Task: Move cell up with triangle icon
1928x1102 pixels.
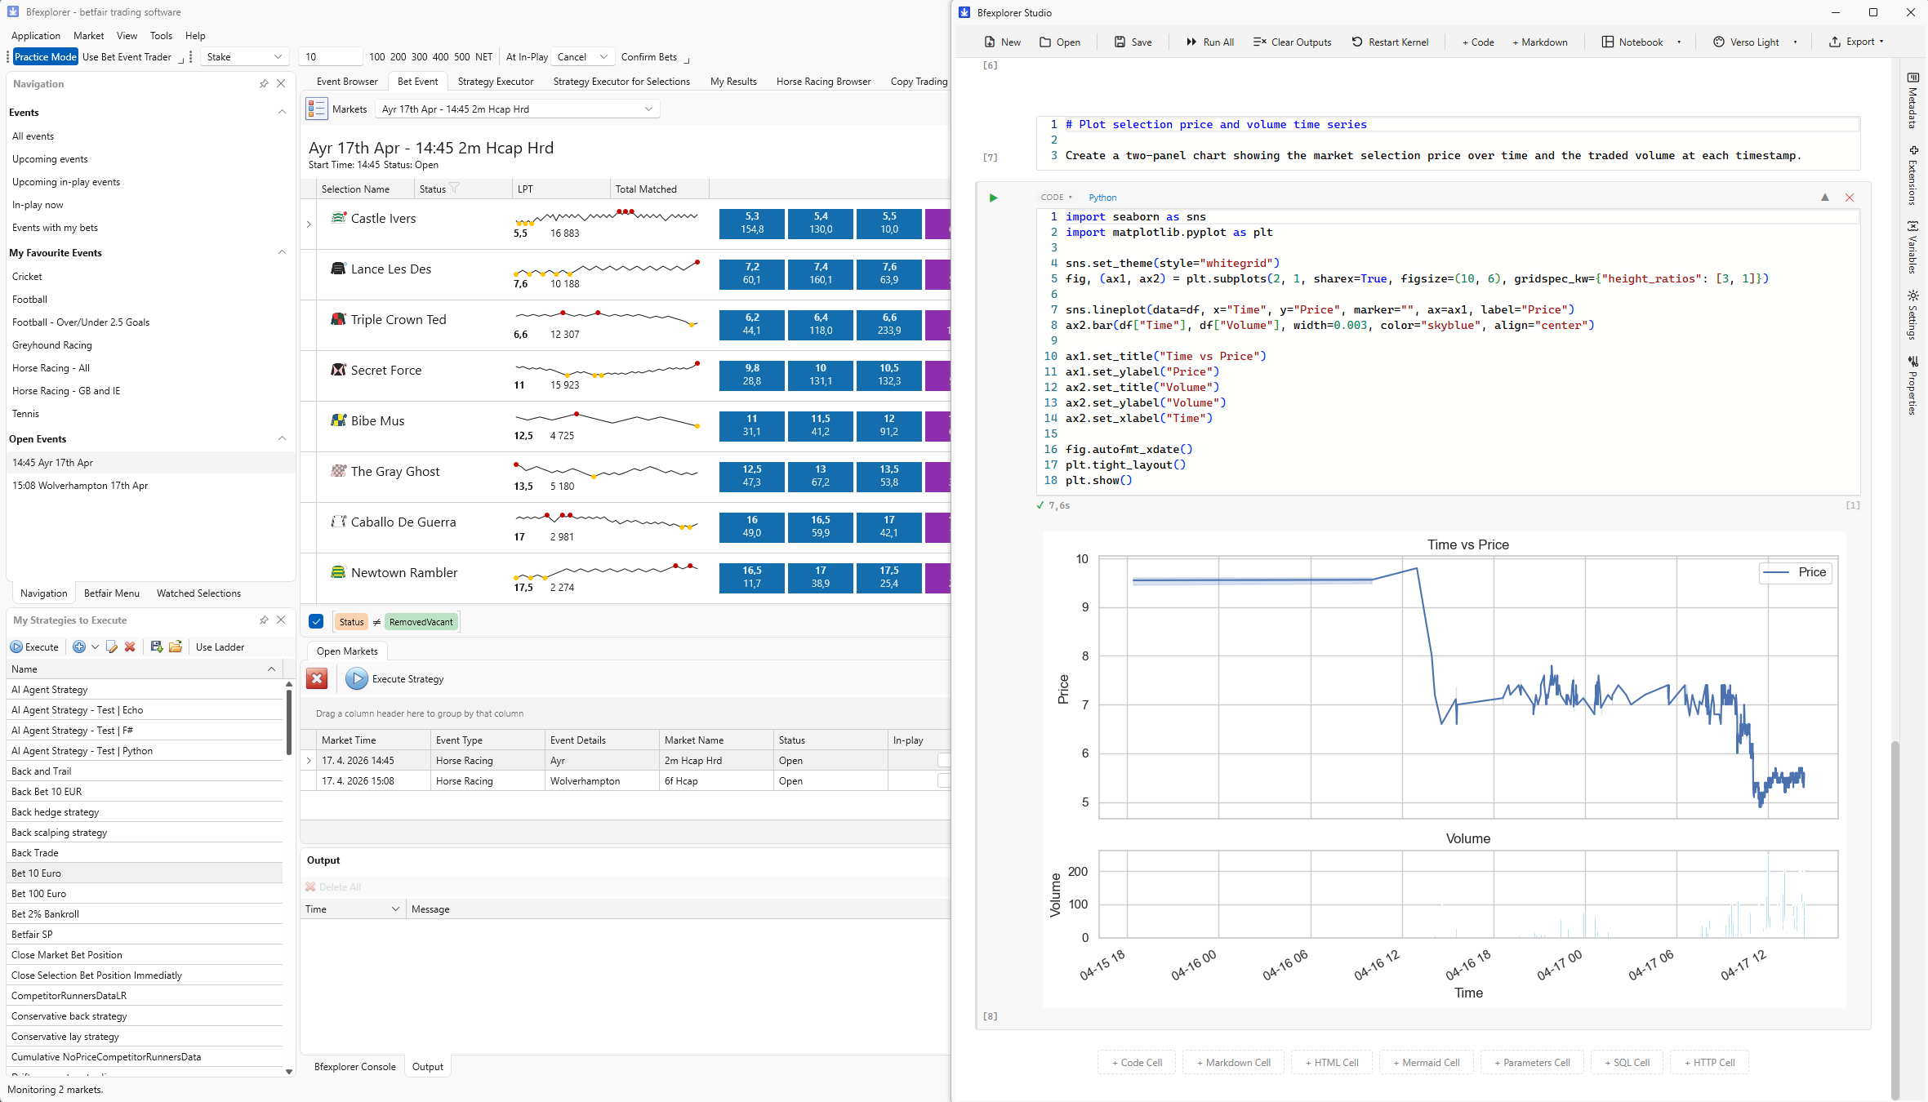Action: point(1825,198)
